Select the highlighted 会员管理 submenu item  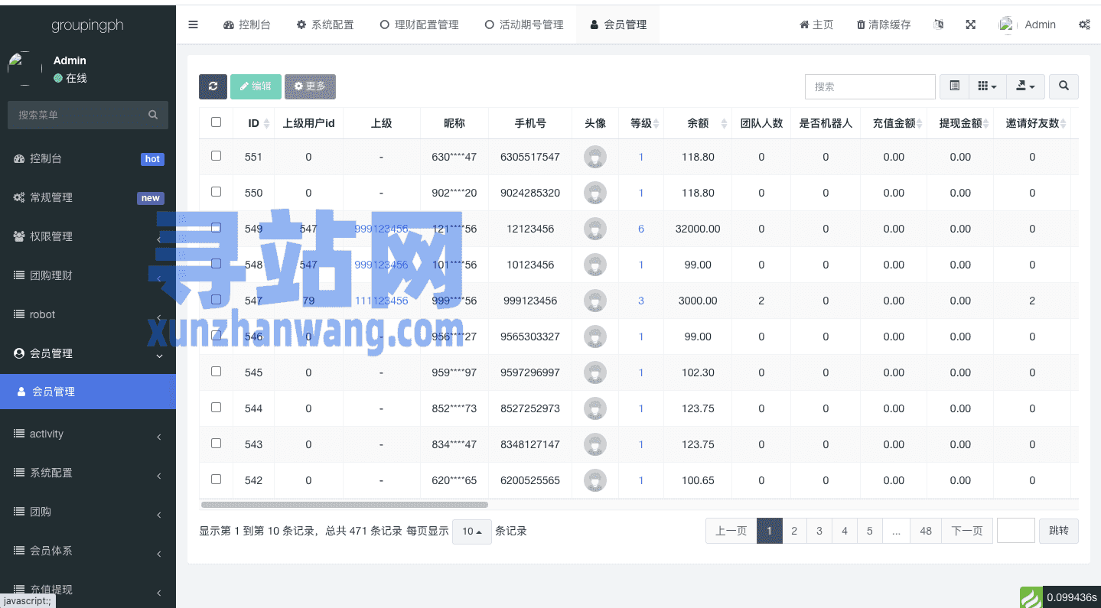(x=88, y=392)
